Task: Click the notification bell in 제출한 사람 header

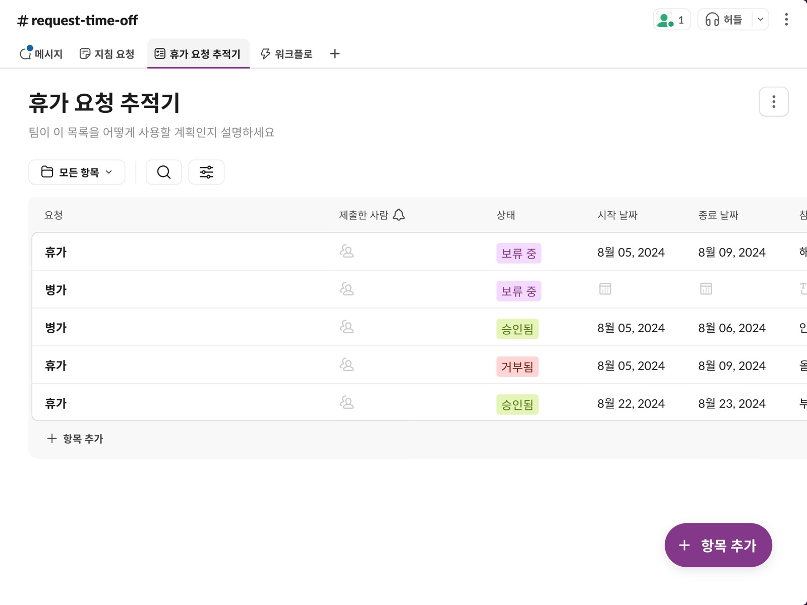Action: tap(399, 215)
